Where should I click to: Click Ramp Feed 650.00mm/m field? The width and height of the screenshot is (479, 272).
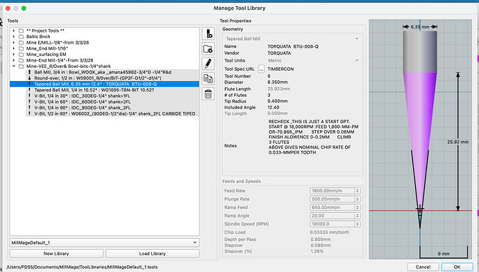332,208
